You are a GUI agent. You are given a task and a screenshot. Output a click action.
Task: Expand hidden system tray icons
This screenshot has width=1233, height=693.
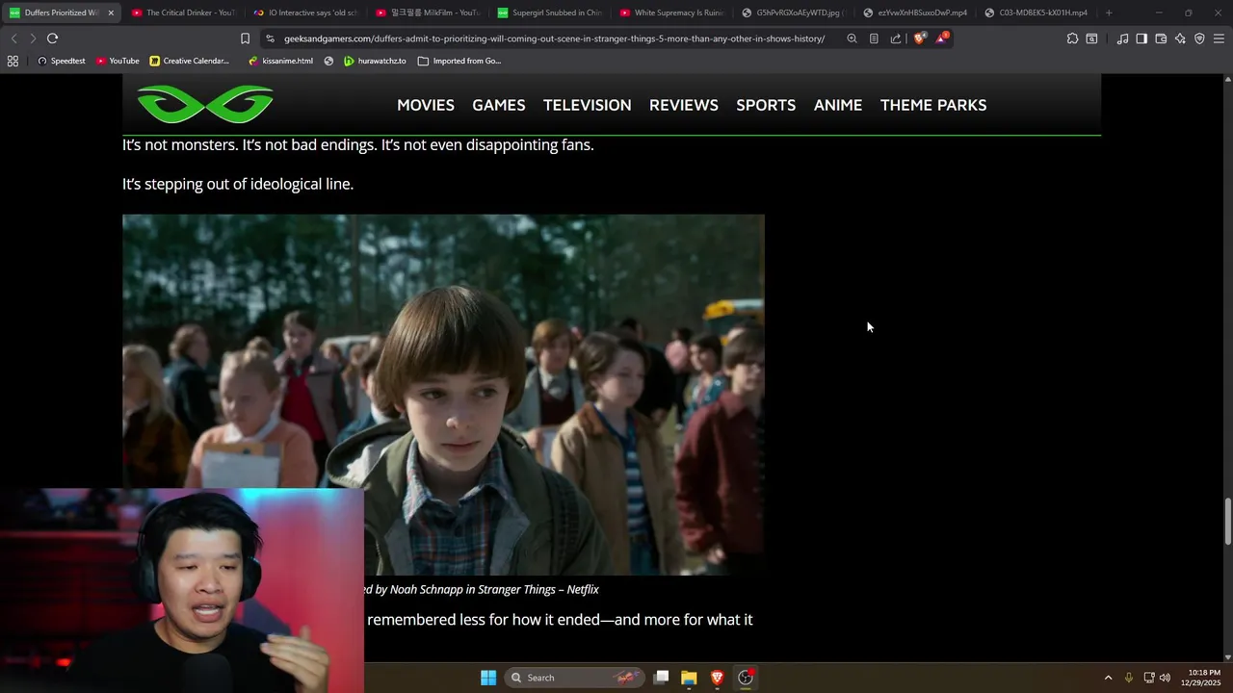point(1108,678)
